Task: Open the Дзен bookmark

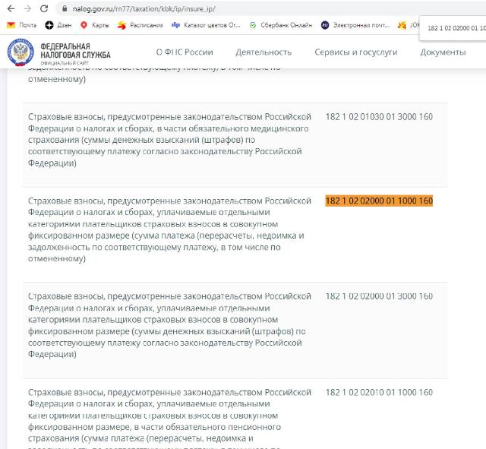Action: 58,25
